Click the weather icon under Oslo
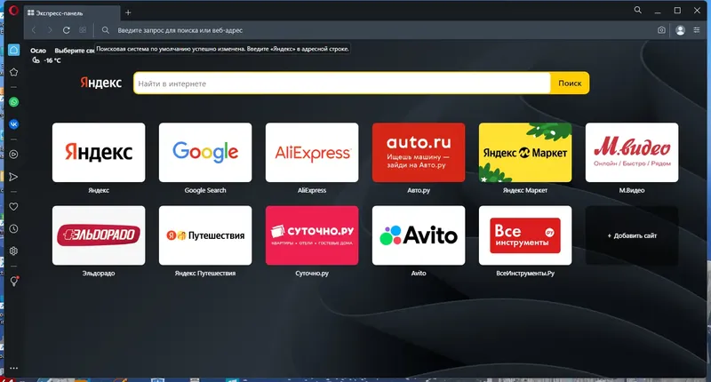 (36, 60)
